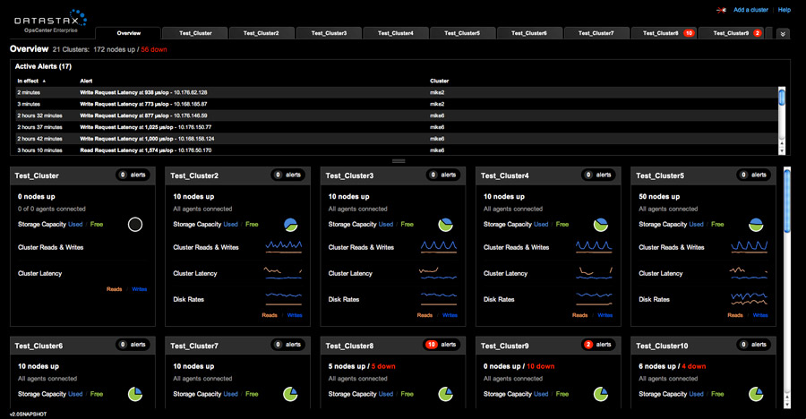The width and height of the screenshot is (806, 419).
Task: Open the Test_Cluster4 card title
Action: [x=505, y=175]
